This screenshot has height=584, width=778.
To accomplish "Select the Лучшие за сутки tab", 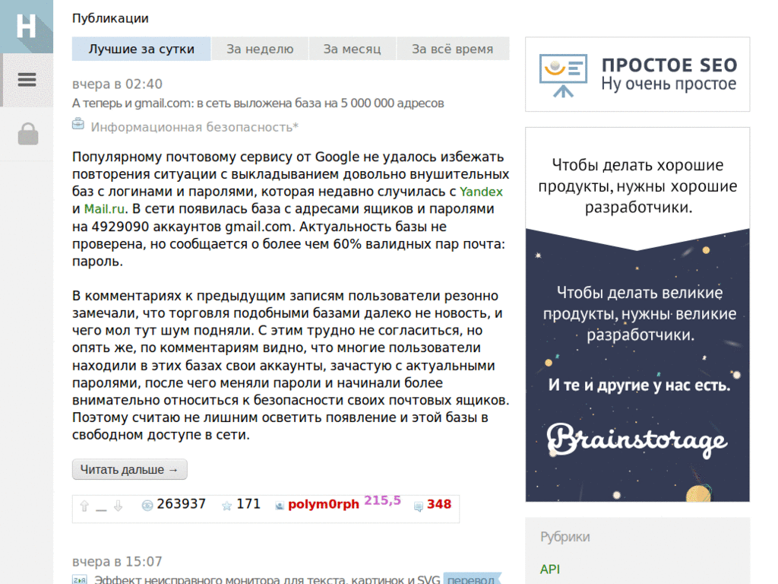I will [141, 49].
